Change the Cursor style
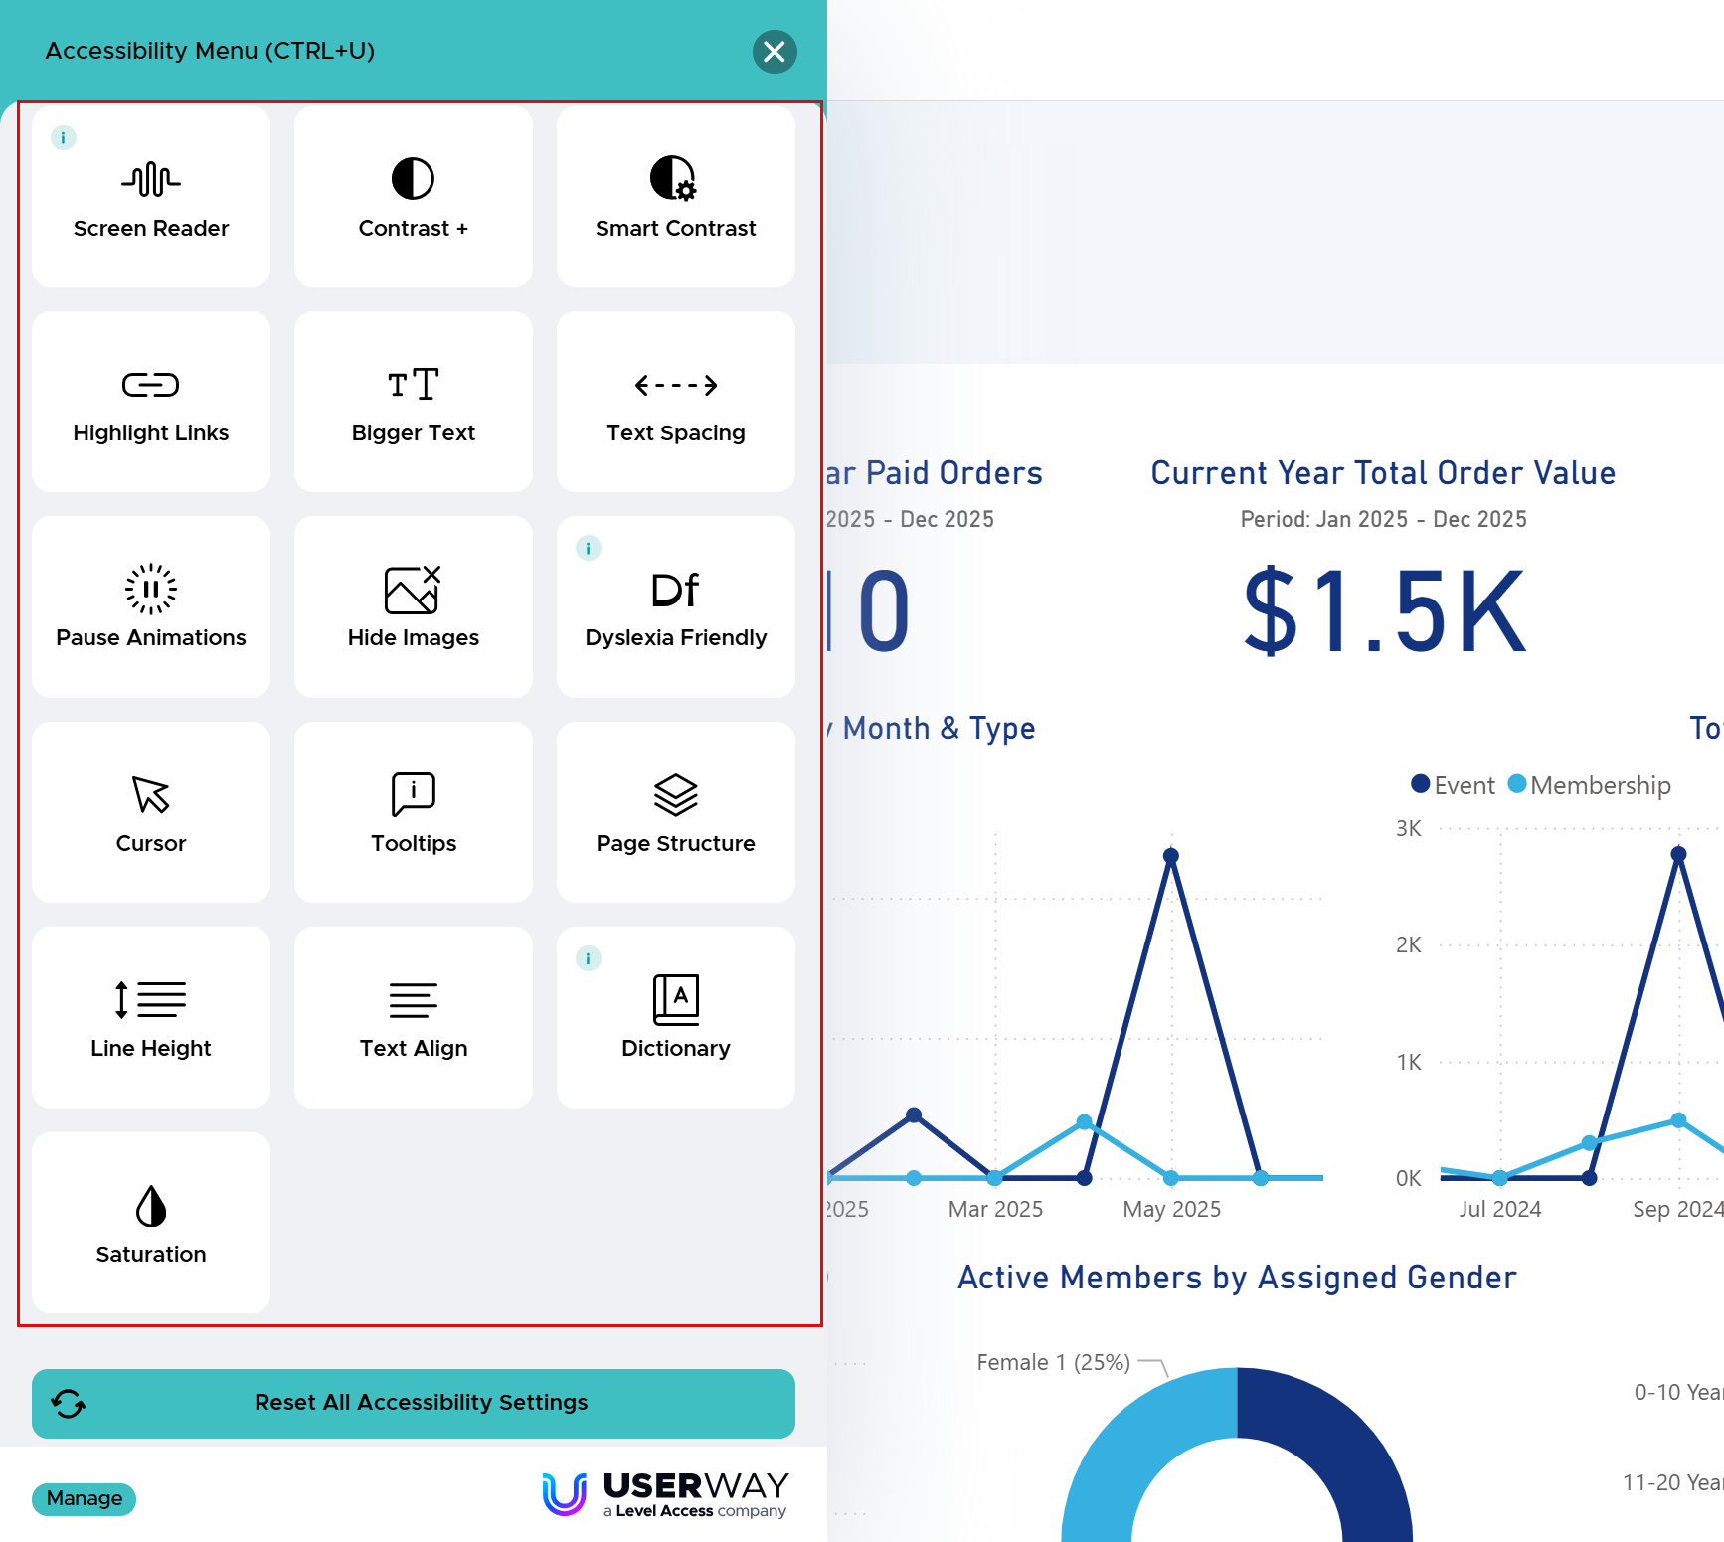The width and height of the screenshot is (1724, 1542). [151, 812]
